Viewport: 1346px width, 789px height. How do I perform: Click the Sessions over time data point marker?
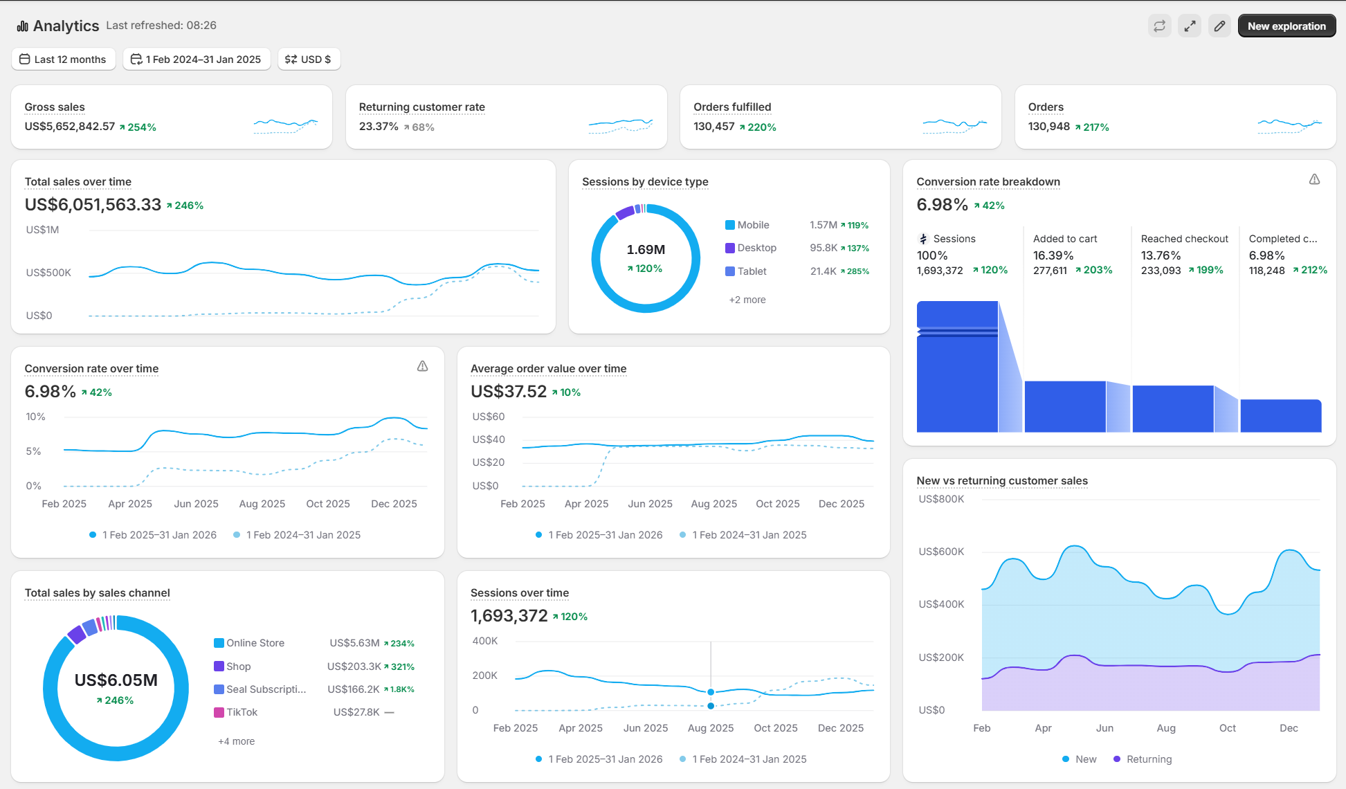[711, 692]
